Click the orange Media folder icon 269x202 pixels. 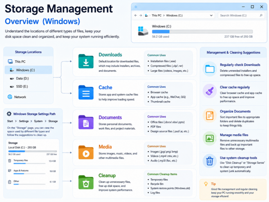pyautogui.click(x=86, y=152)
